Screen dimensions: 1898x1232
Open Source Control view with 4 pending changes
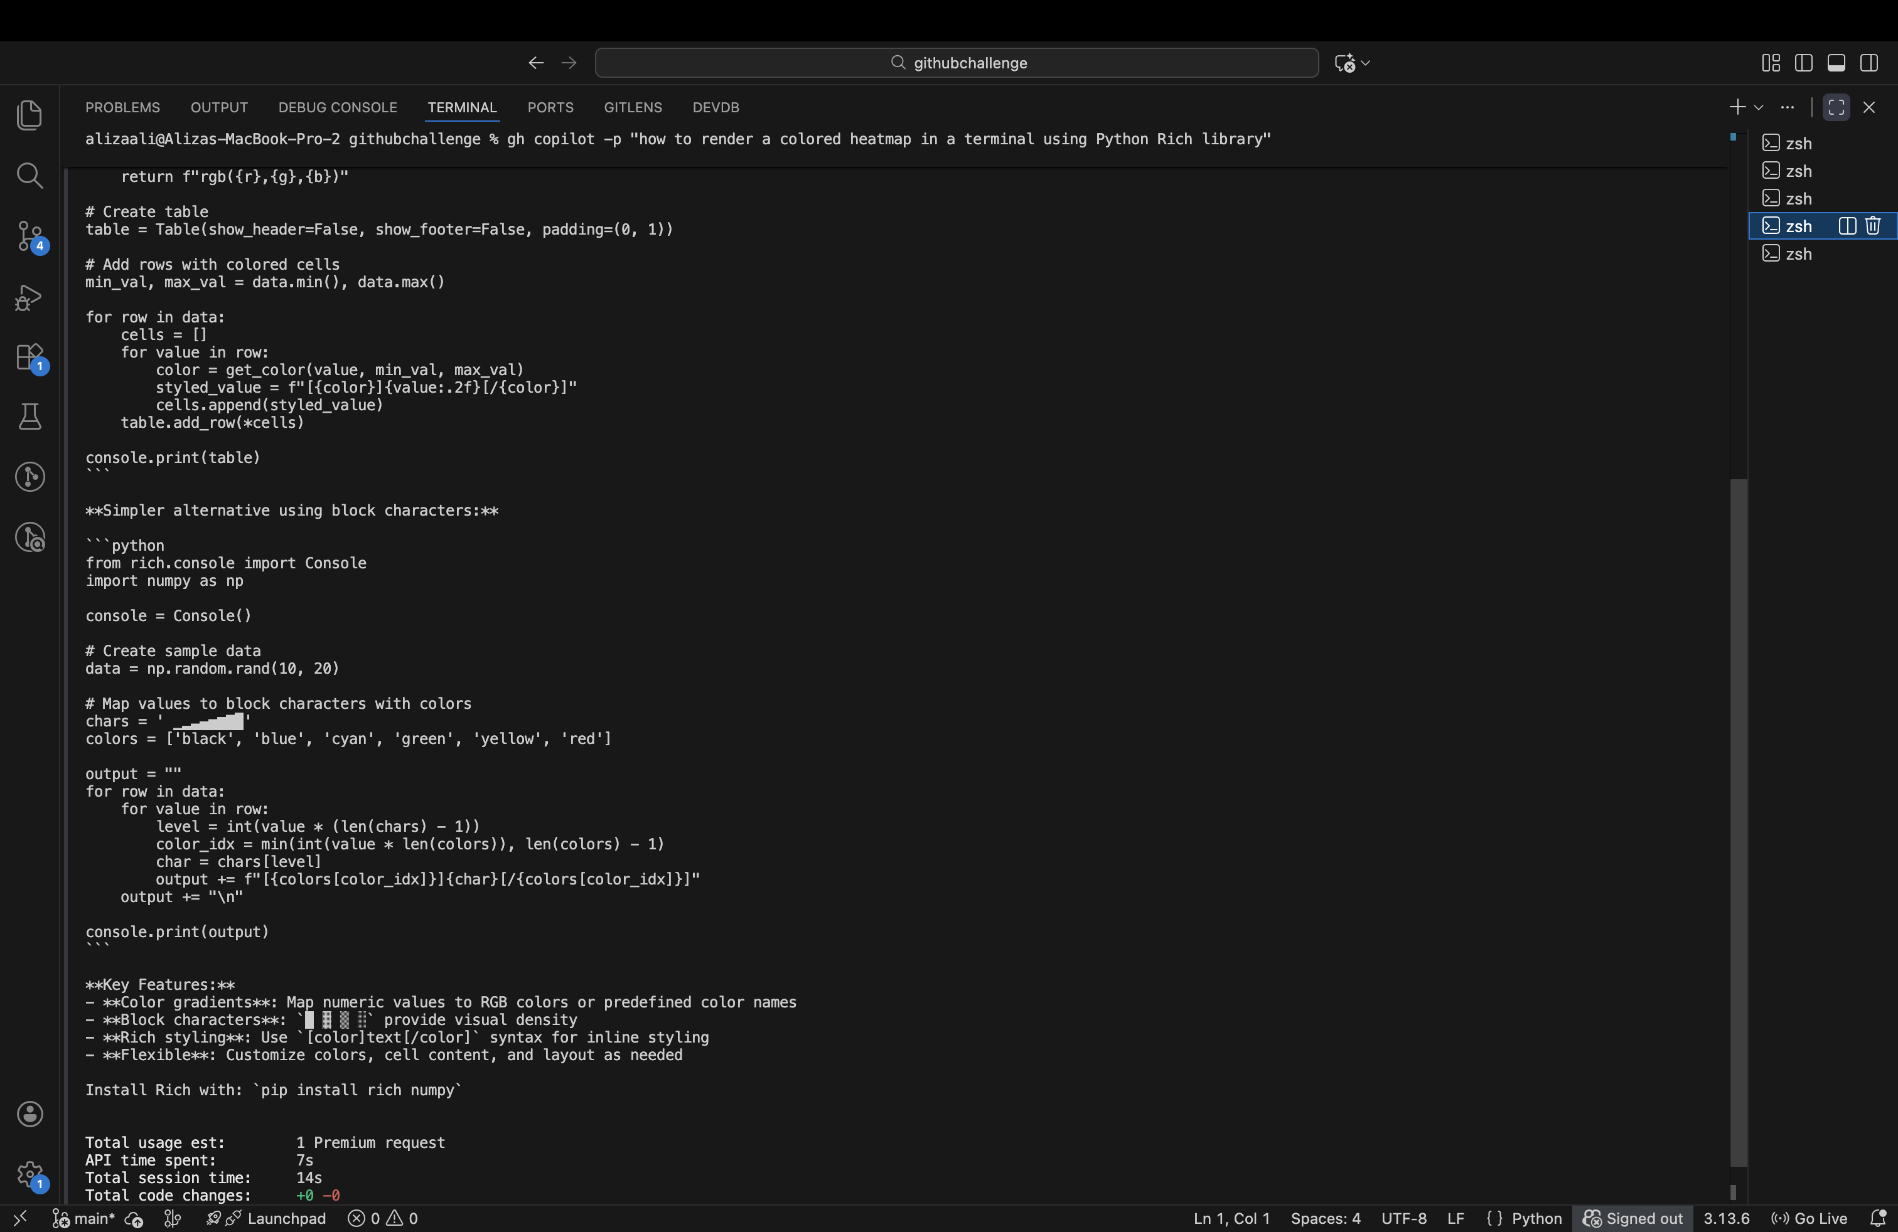tap(30, 236)
